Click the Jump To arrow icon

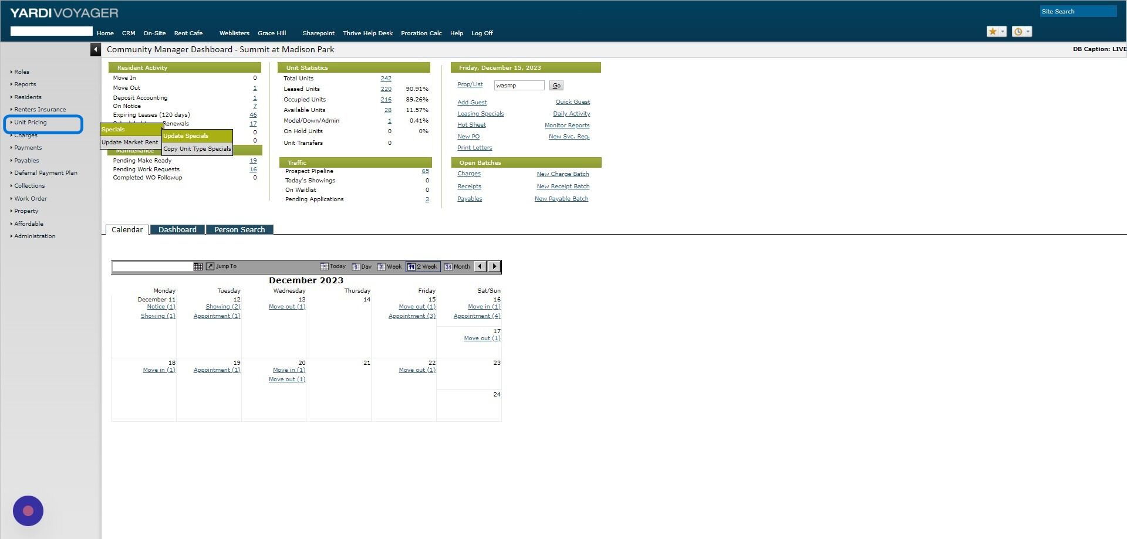[x=210, y=266]
